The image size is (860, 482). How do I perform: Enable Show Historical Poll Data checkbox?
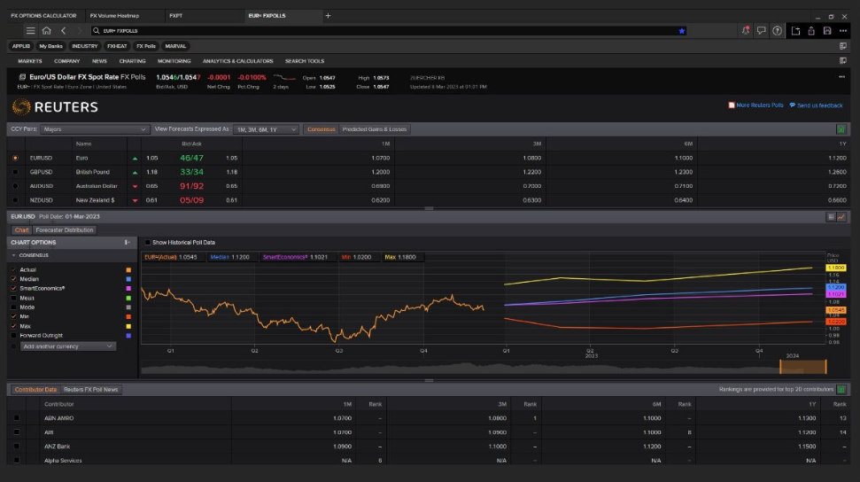pos(148,242)
